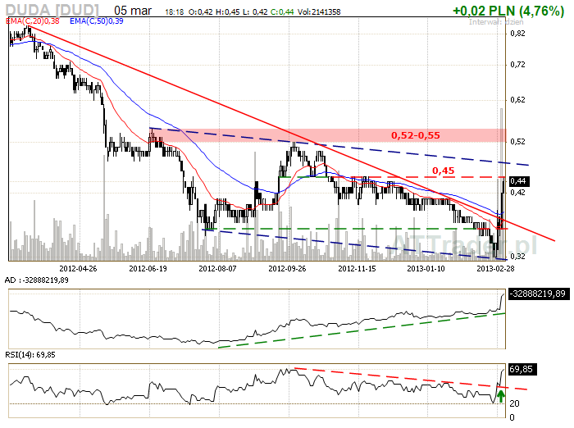Click the 0,62 price axis label
Image resolution: width=574 pixels, height=428 pixels.
point(517,100)
